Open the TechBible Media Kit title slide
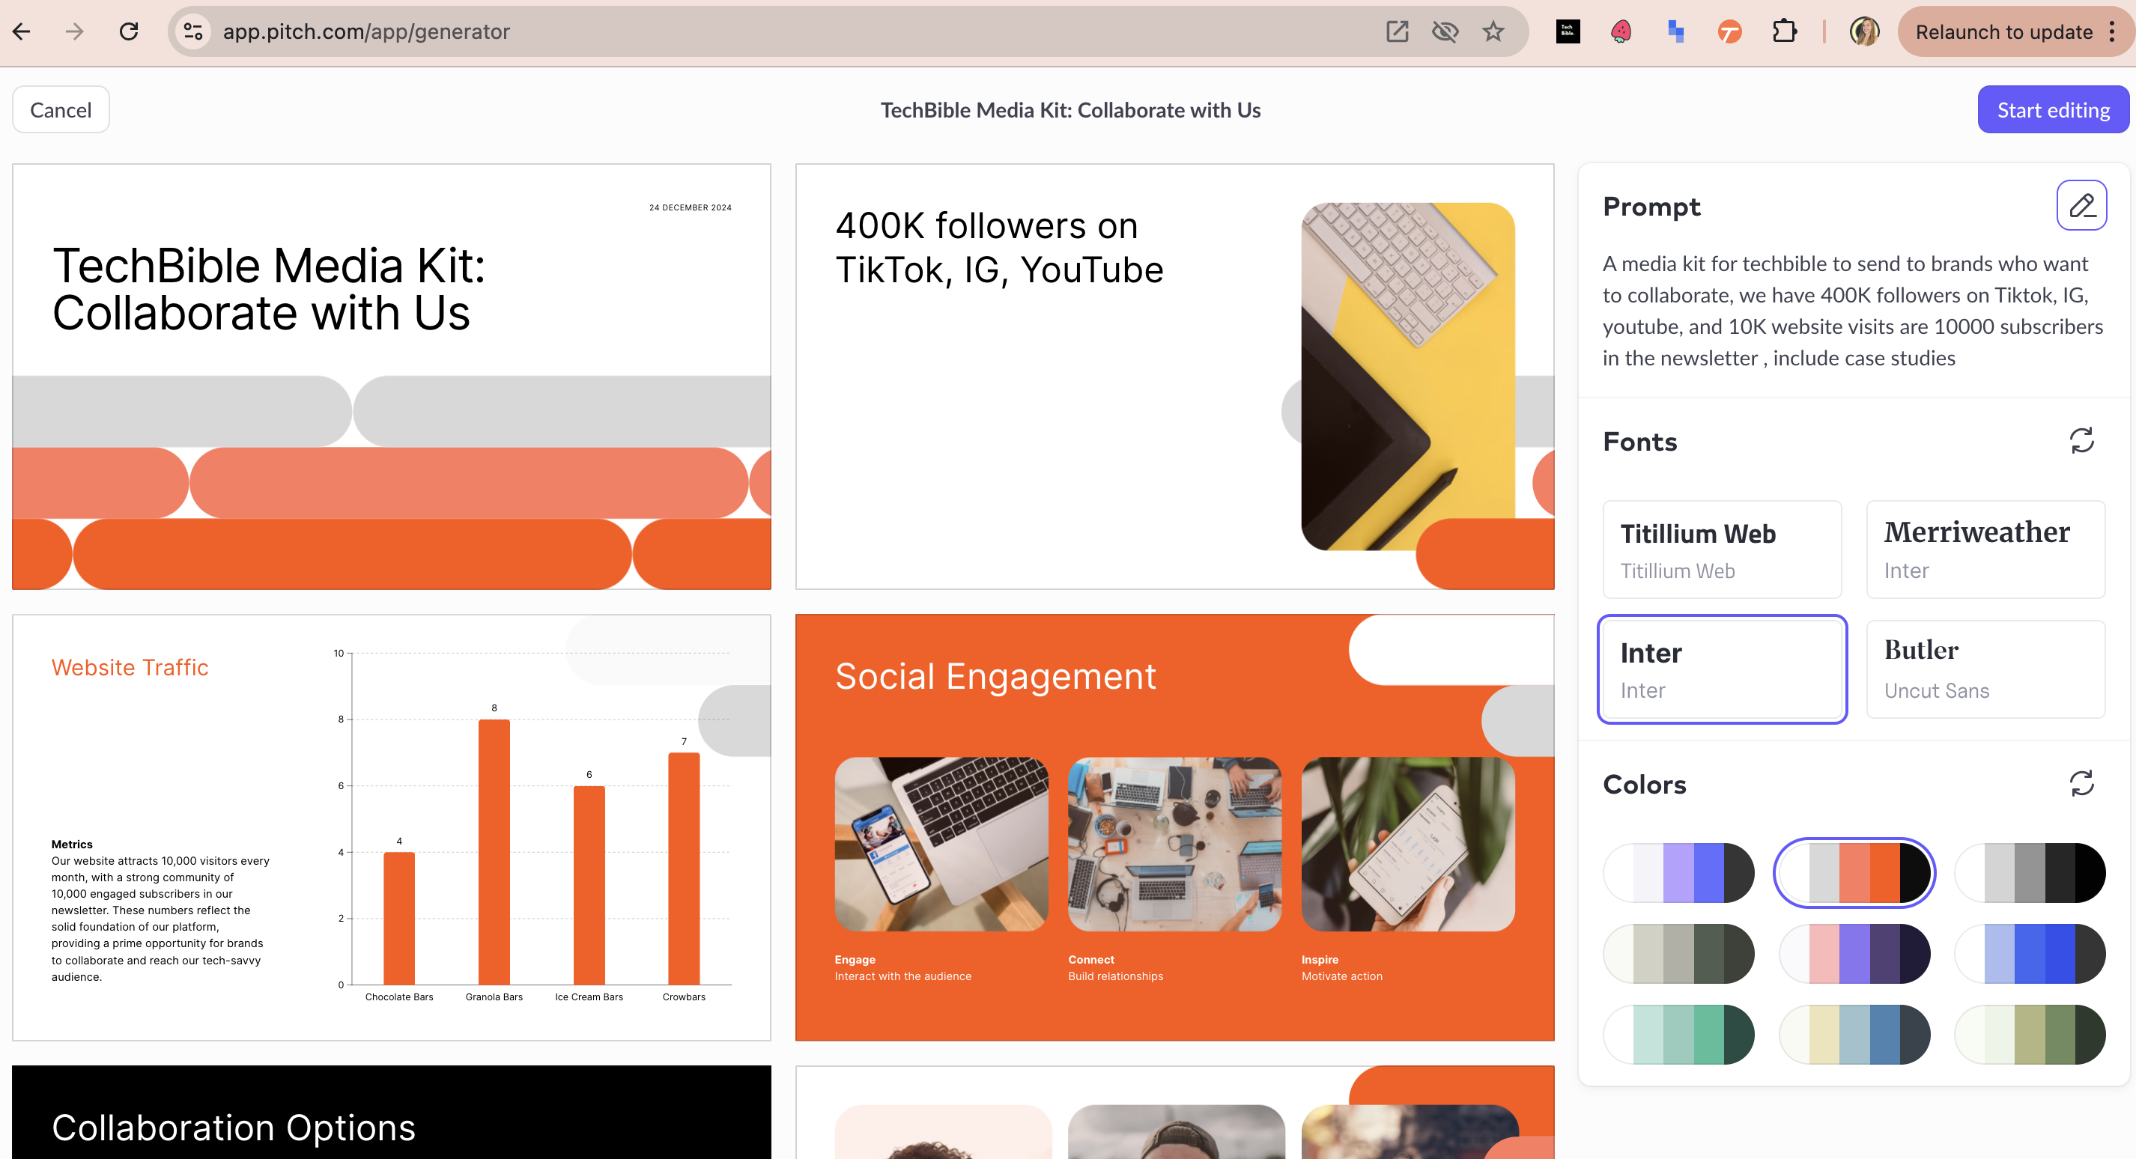This screenshot has width=2136, height=1159. pyautogui.click(x=392, y=377)
